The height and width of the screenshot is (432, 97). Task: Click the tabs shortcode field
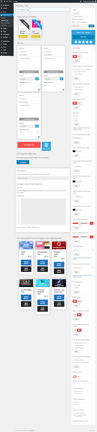42,178
